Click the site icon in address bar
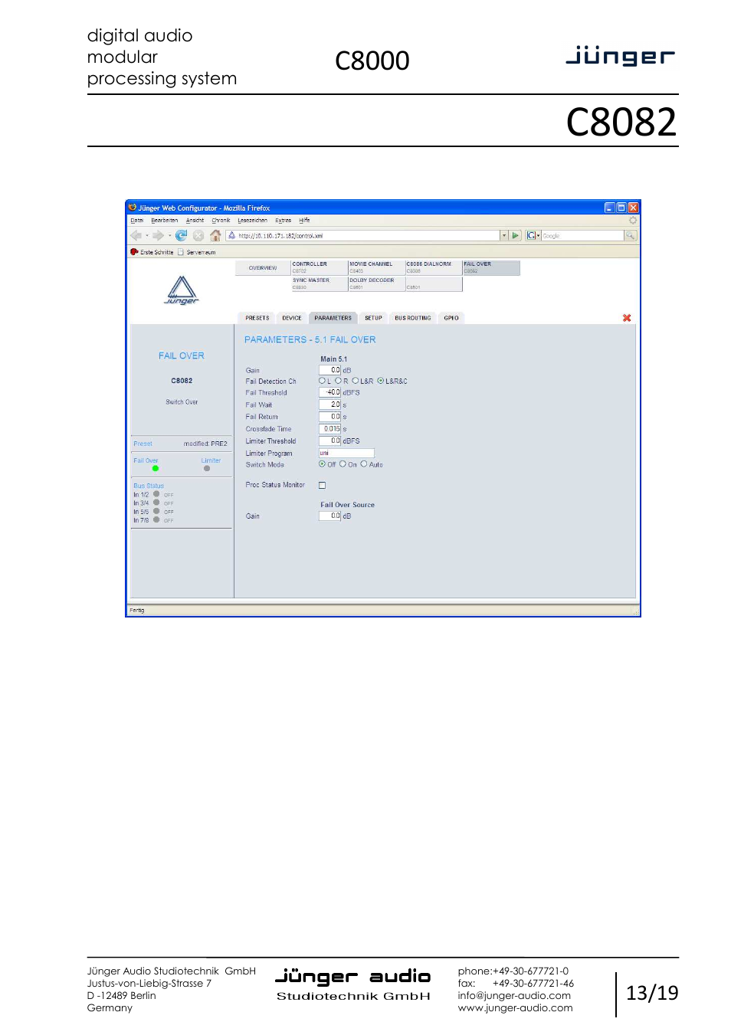This screenshot has width=731, height=1035. pyautogui.click(x=231, y=235)
